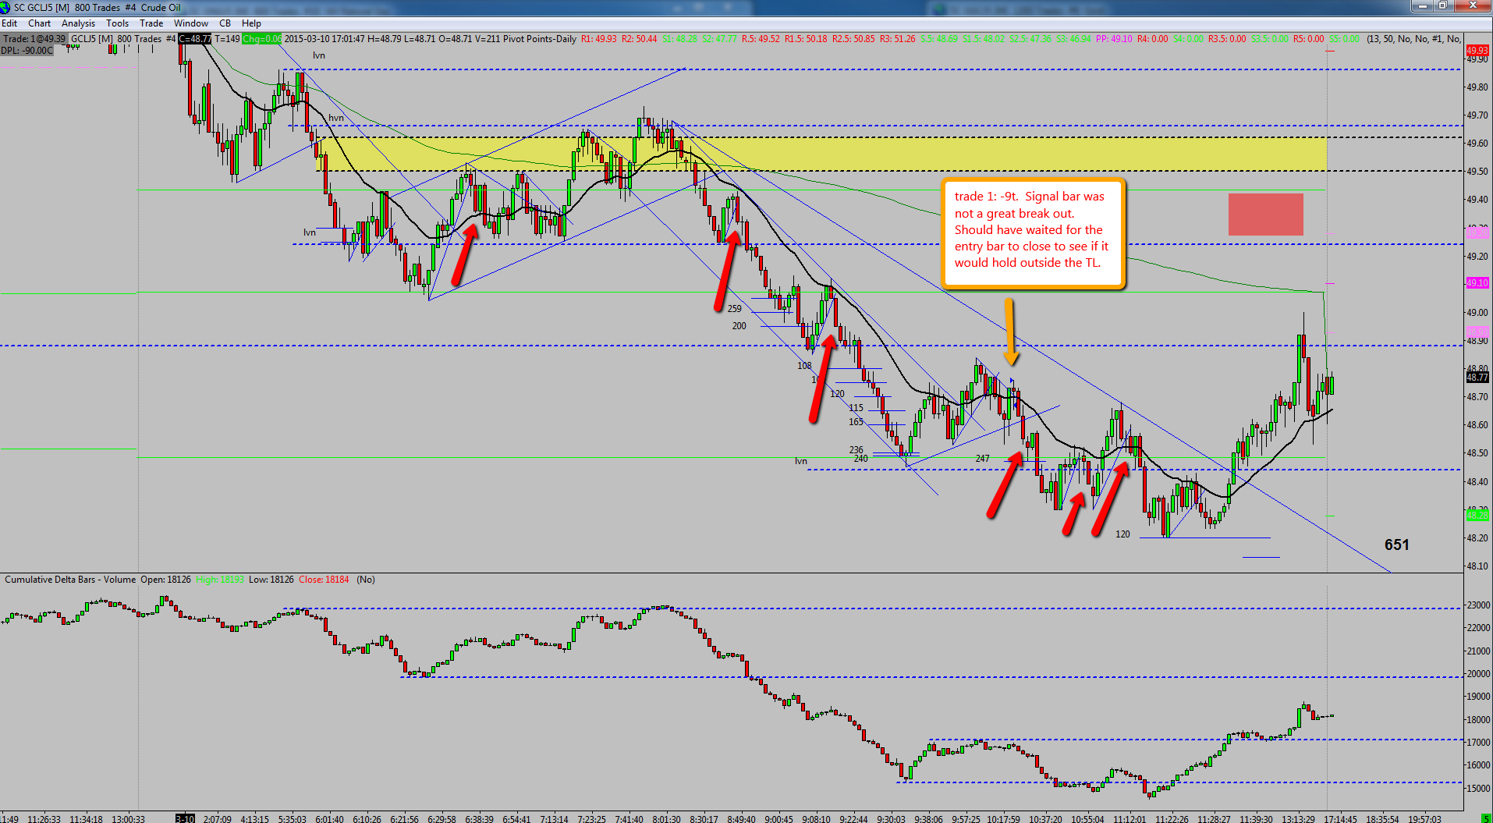Click the '9:00:45' time axis label
The image size is (1493, 823).
click(x=778, y=818)
